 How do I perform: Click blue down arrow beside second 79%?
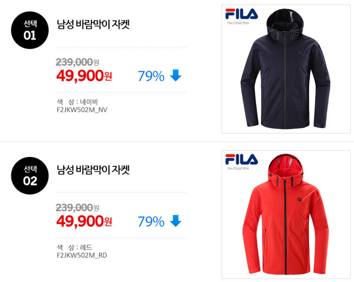point(175,221)
